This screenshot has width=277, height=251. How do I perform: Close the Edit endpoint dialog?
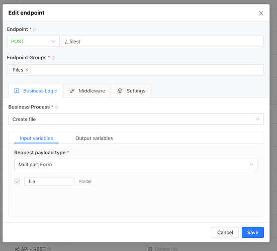click(x=261, y=14)
